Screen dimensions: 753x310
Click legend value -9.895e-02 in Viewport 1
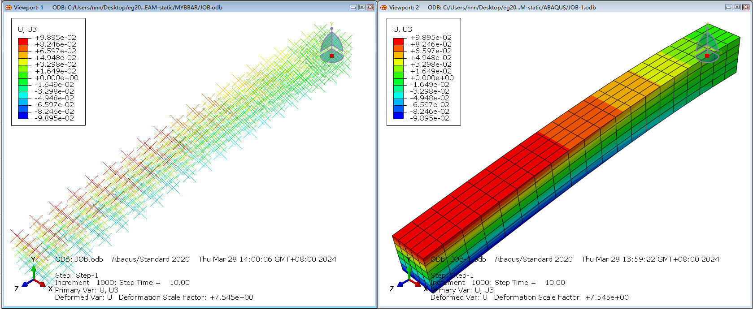point(55,118)
